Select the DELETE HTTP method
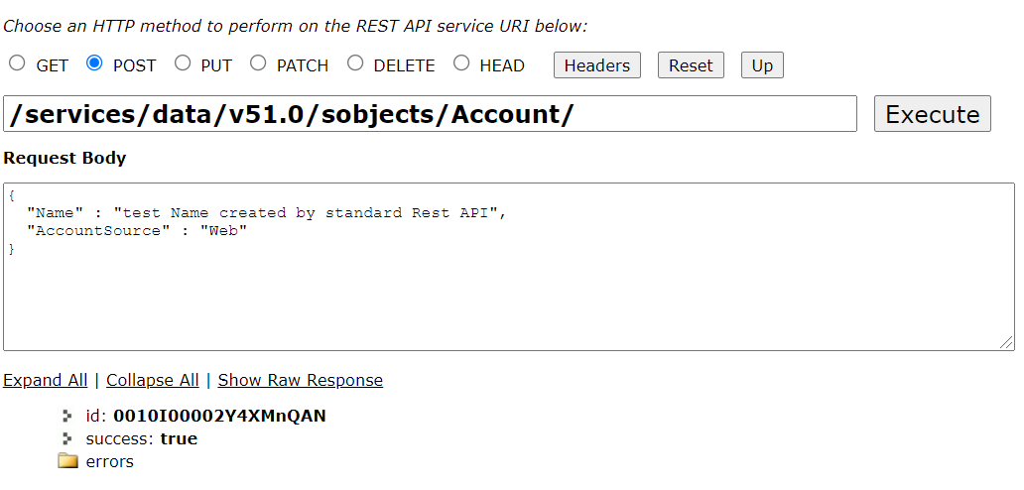The height and width of the screenshot is (490, 1024). click(x=355, y=63)
